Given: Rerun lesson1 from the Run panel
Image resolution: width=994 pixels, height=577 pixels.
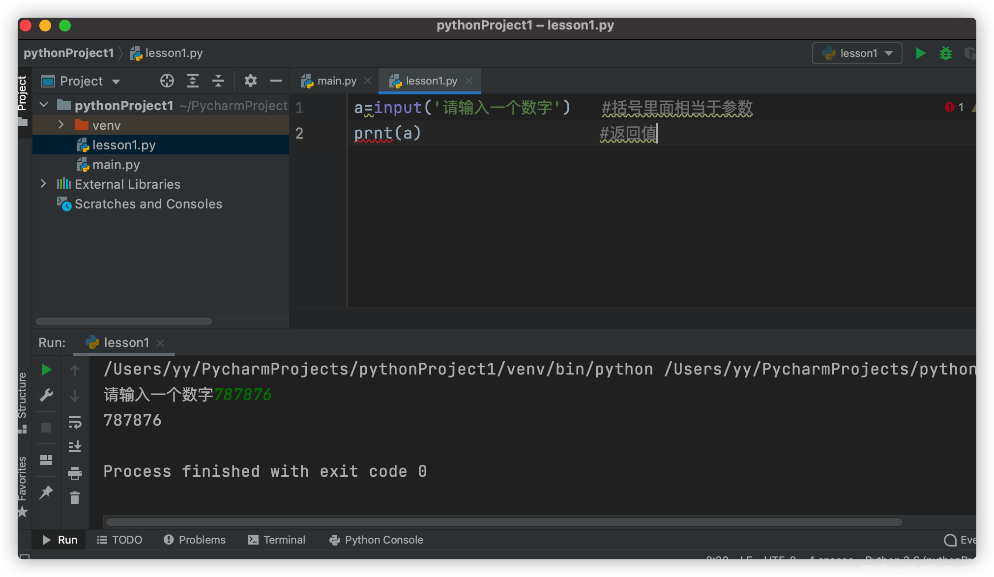Looking at the screenshot, I should click(x=46, y=370).
